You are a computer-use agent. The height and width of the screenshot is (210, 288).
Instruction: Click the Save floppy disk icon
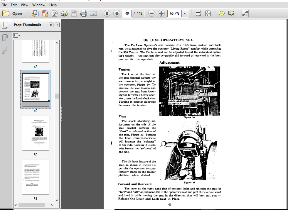click(74, 13)
